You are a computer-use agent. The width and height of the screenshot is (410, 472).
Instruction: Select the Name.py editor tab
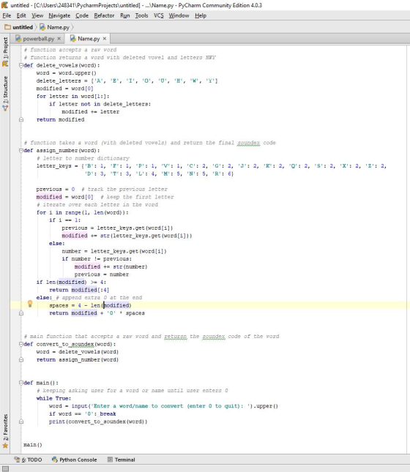[89, 39]
